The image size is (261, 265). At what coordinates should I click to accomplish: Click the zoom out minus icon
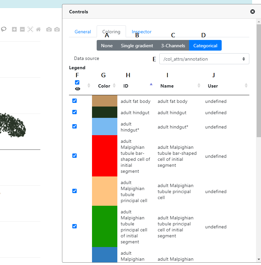[22, 29]
